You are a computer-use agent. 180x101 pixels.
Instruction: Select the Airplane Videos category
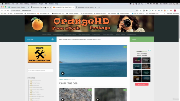pos(37,81)
